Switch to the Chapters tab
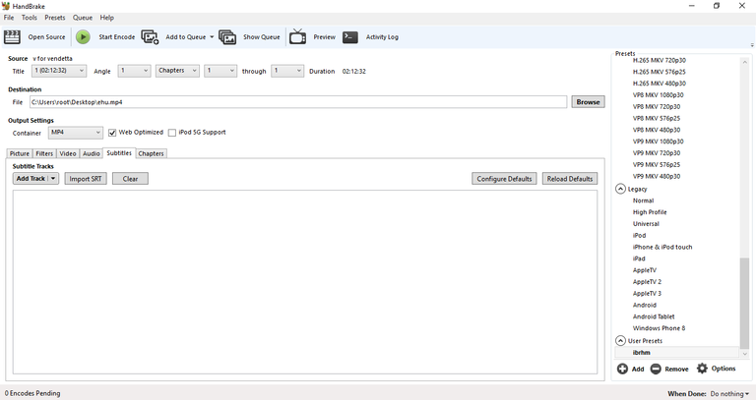The height and width of the screenshot is (400, 756). coord(151,153)
